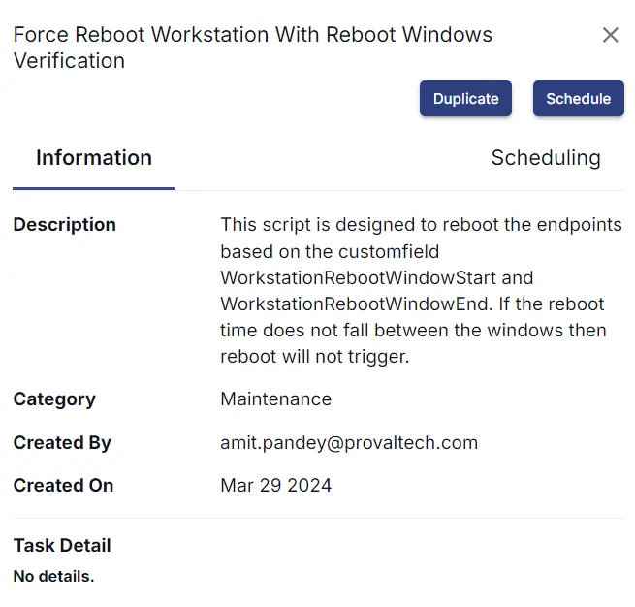Click the Duplicate button
635x607 pixels.
click(465, 98)
